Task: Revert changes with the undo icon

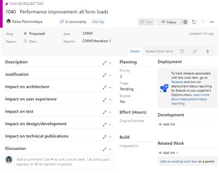Action: tap(203, 22)
